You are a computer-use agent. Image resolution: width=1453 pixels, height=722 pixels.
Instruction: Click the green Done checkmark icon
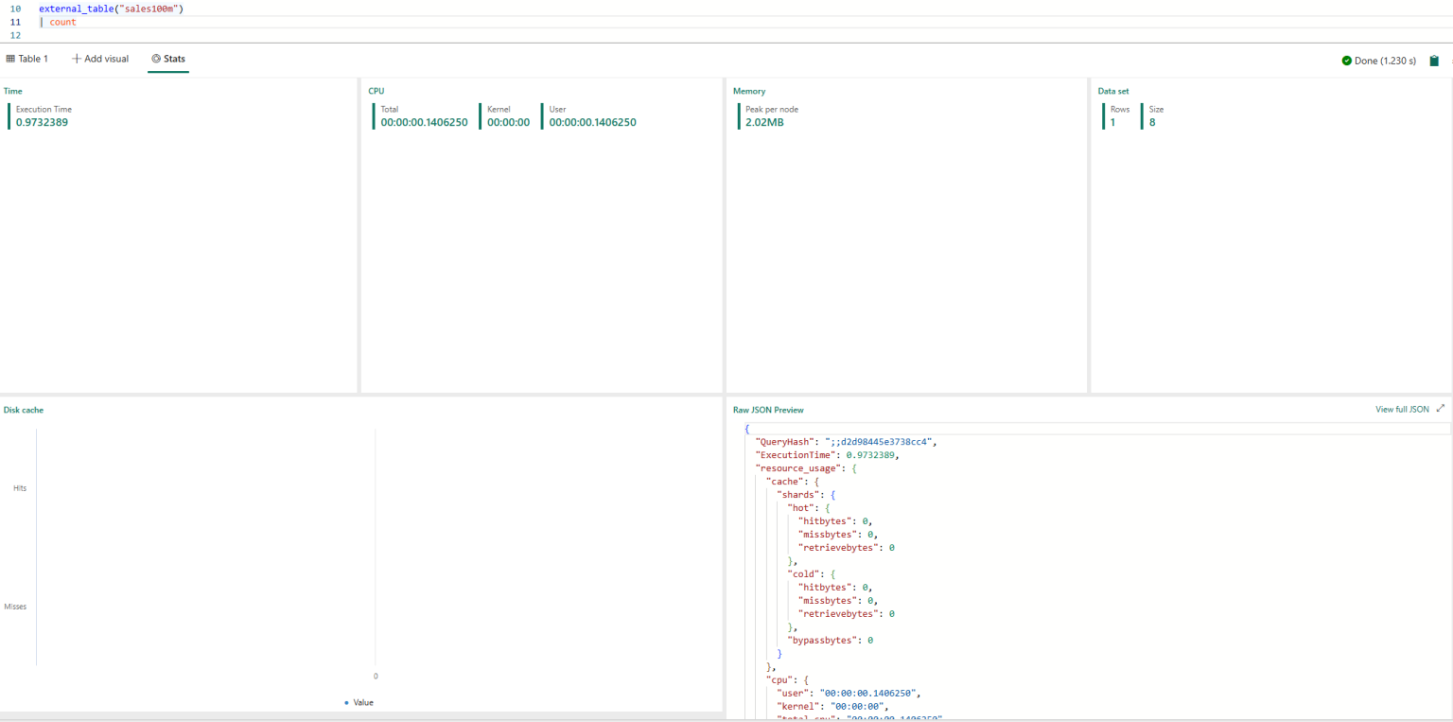tap(1346, 61)
